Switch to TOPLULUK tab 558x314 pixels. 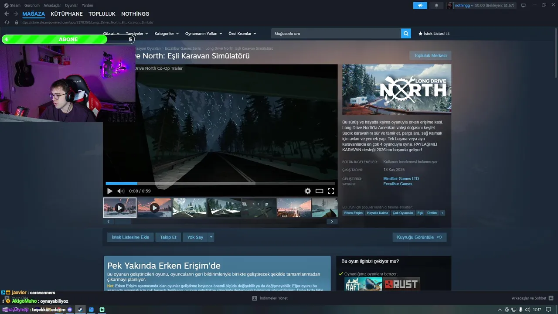tap(102, 14)
